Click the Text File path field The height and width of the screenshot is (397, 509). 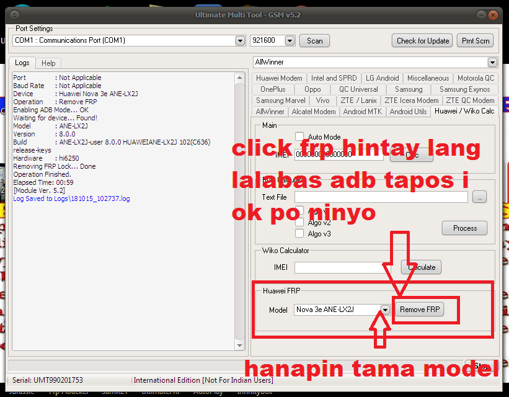(x=381, y=197)
